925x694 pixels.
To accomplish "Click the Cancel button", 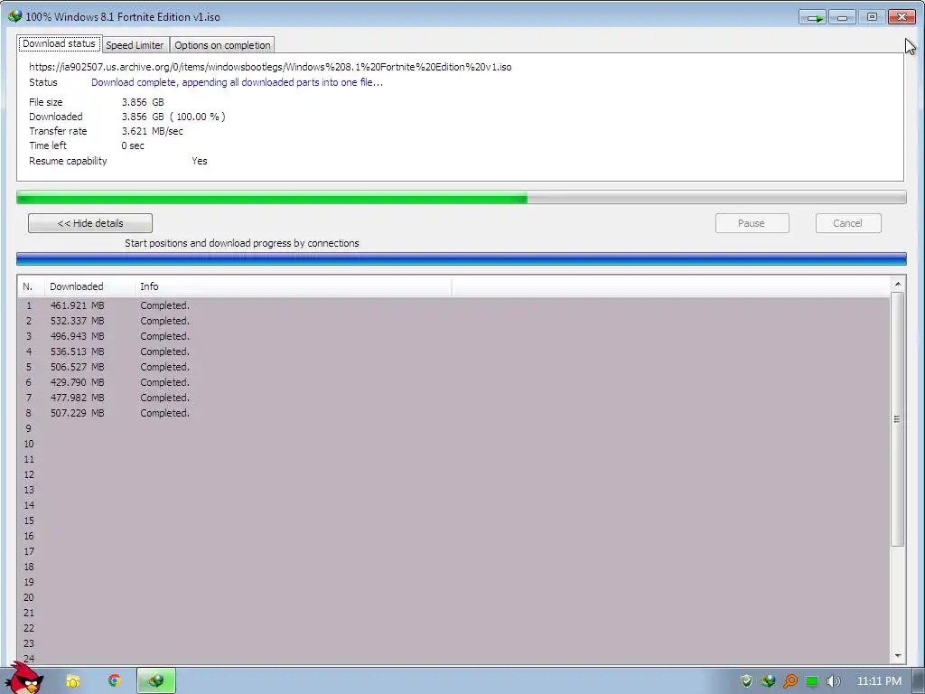I will click(847, 223).
